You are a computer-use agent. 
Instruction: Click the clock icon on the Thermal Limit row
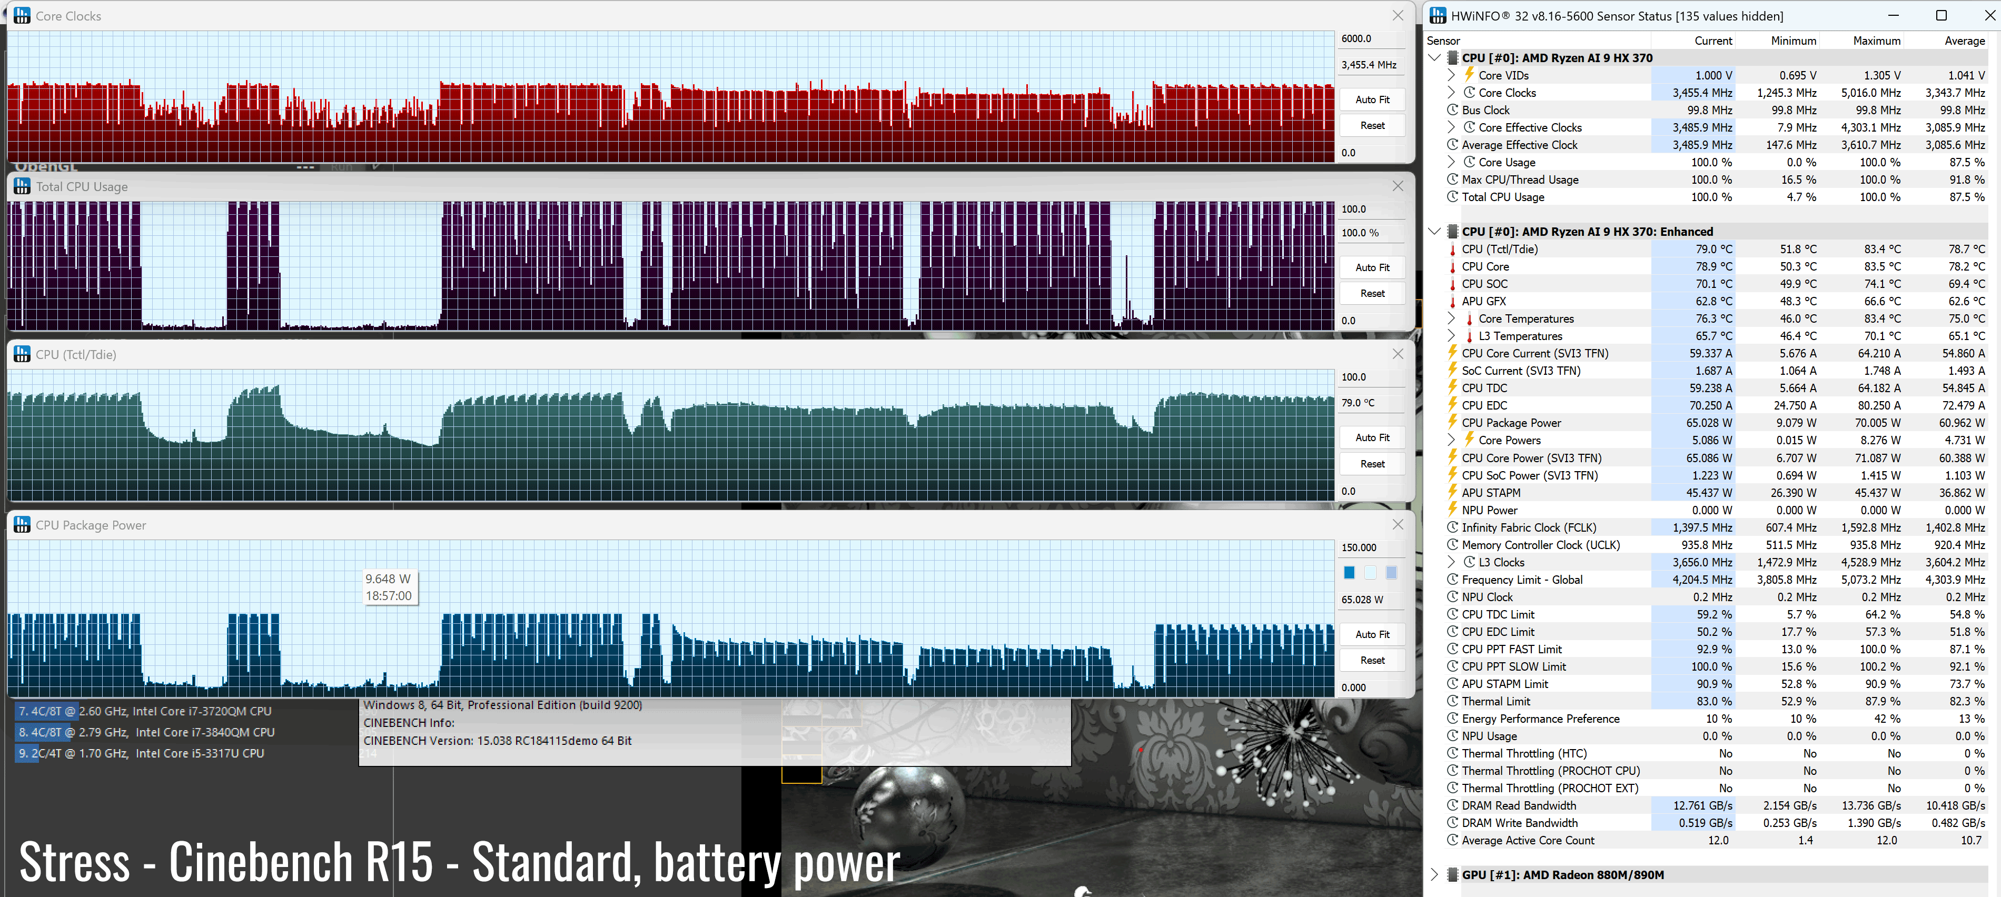[1453, 701]
